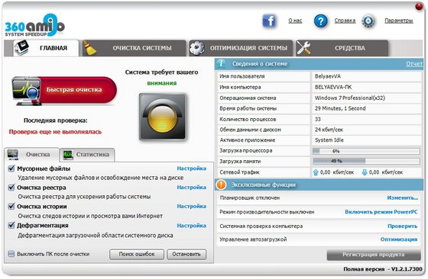428x279 pixels.
Task: Toggle the Очистка реестра checkbox
Action: 11,188
